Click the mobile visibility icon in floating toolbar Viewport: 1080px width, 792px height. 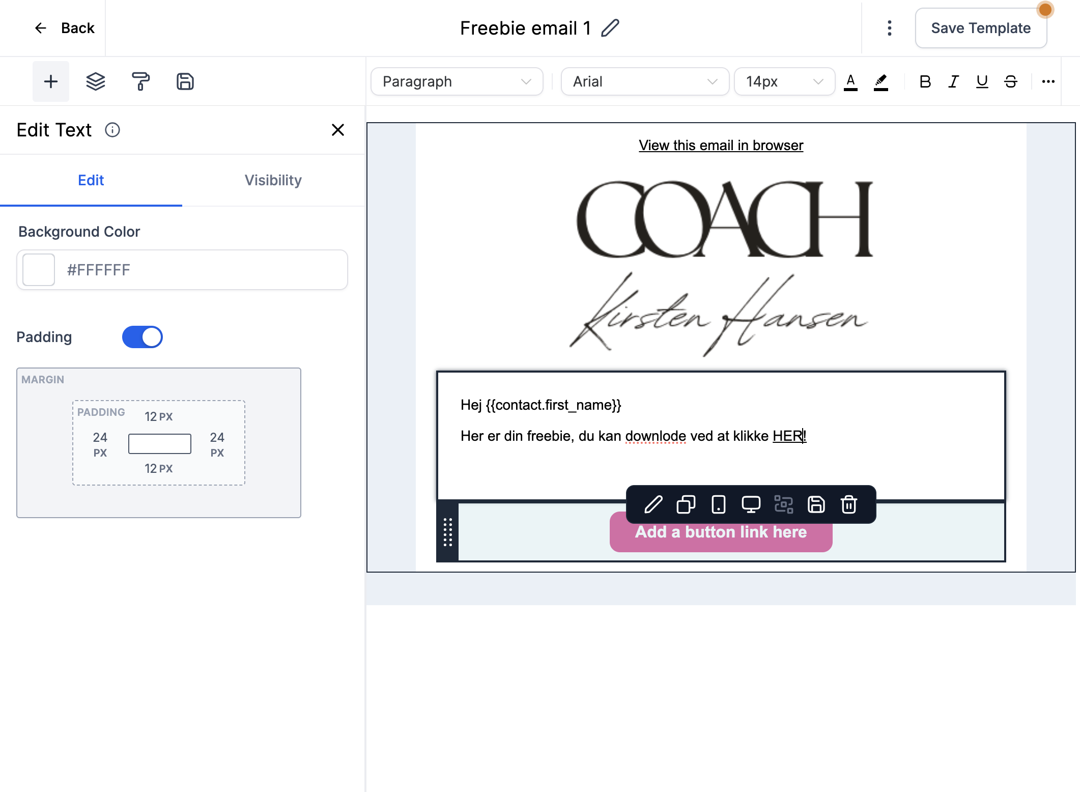click(x=719, y=504)
